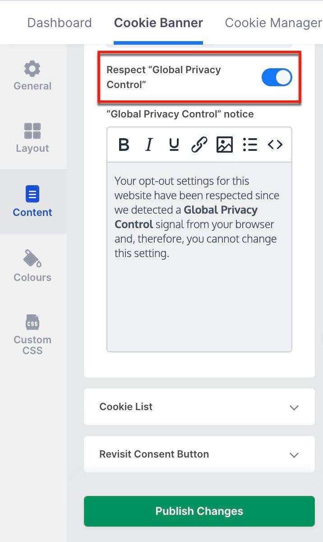Viewport: 323px width, 542px height.
Task: Open General settings gear in sidebar
Action: click(x=32, y=76)
